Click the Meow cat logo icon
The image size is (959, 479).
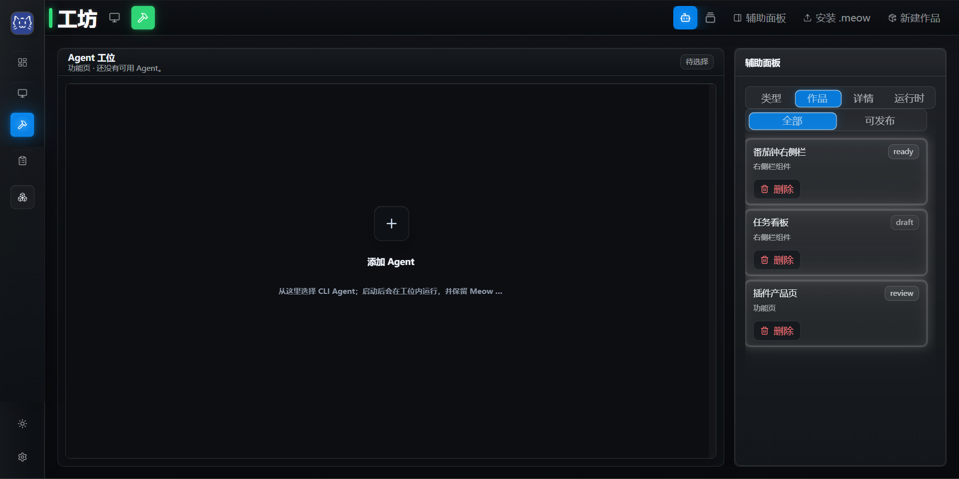point(22,23)
